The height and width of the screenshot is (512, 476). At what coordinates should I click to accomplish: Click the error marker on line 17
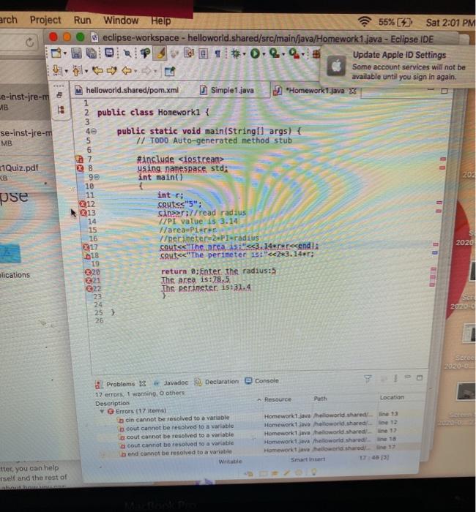(86, 247)
